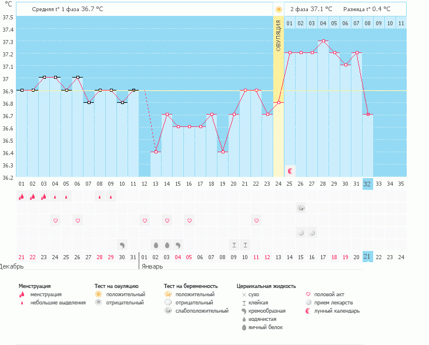The height and width of the screenshot is (345, 429).
Task: Click the sticky fluid icon on cycle day 20
Action: point(234,245)
